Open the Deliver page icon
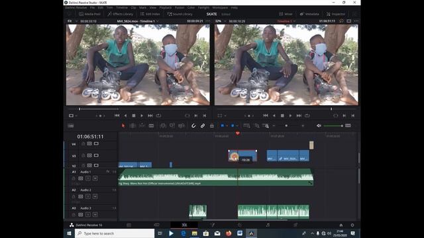Viewport: 424px width, 238px height. pos(295,225)
